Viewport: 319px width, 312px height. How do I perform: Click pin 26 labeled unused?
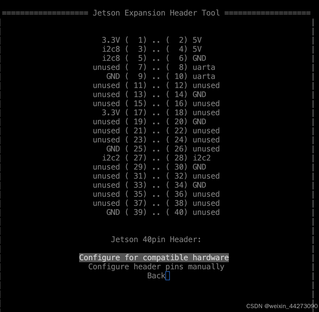coord(193,149)
